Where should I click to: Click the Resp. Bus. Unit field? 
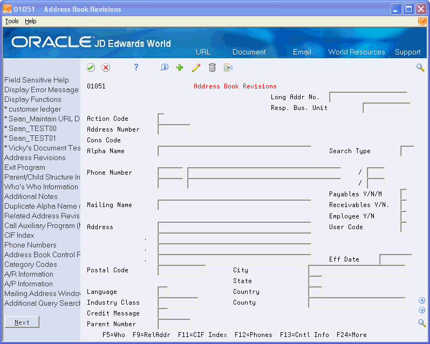[x=387, y=108]
